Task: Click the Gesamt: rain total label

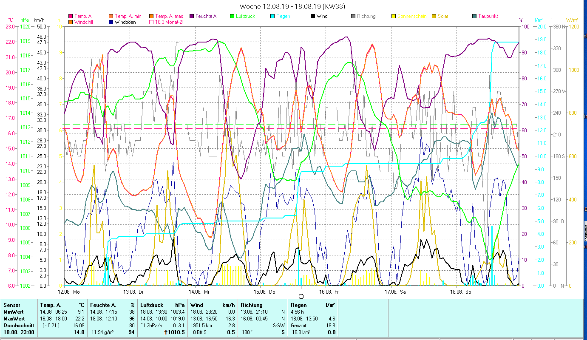Action: click(x=299, y=325)
